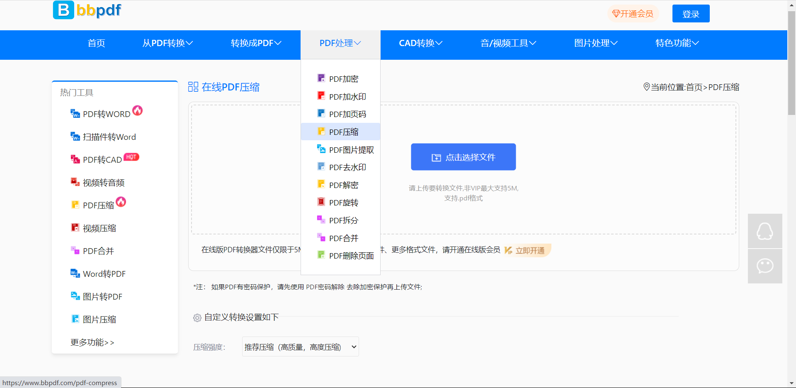This screenshot has height=388, width=796.
Task: Click the 支持.pdf格式 hint text
Action: tap(464, 198)
